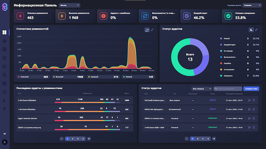Image resolution: width=266 pixels, height=149 pixels.
Task: Delete the DEMO WA alphasyste scan
Action: click(254, 110)
